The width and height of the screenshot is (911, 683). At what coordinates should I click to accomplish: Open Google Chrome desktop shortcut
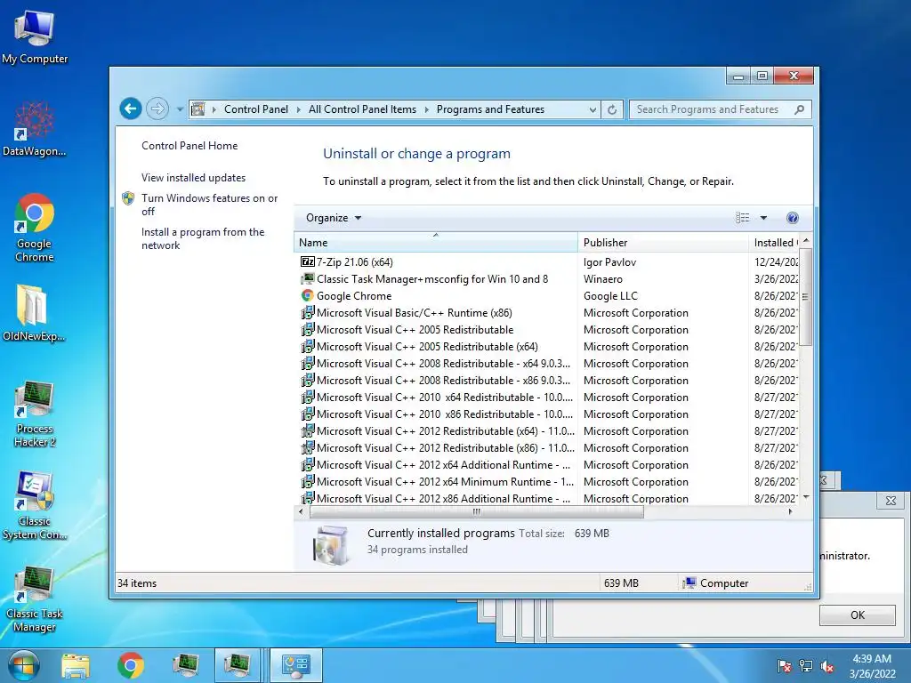click(x=35, y=228)
